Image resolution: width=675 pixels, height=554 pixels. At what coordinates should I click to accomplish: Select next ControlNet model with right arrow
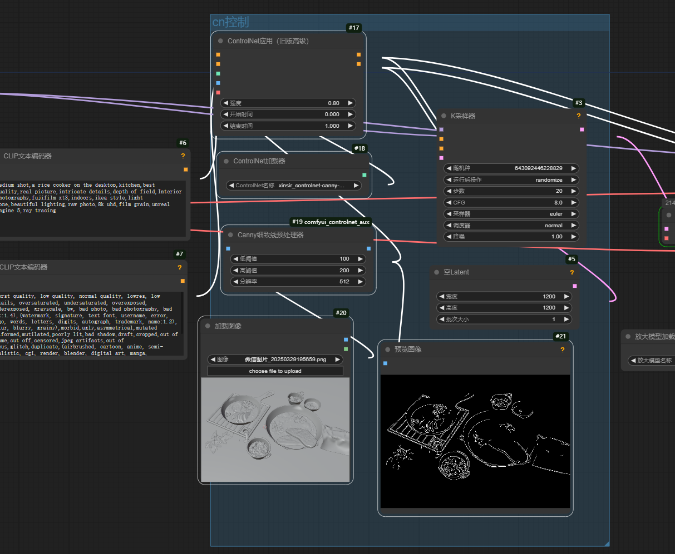coord(356,186)
